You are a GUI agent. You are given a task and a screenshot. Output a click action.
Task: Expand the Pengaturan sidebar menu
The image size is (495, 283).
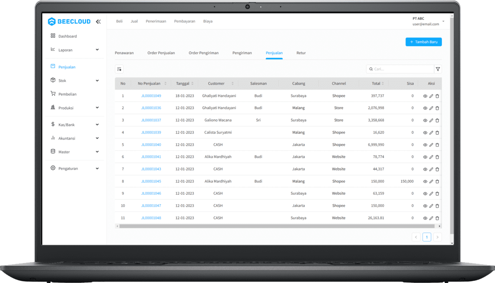[97, 168]
